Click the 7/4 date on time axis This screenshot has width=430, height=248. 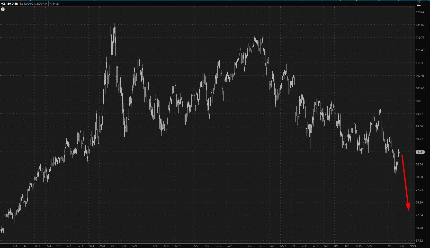pyautogui.click(x=293, y=246)
